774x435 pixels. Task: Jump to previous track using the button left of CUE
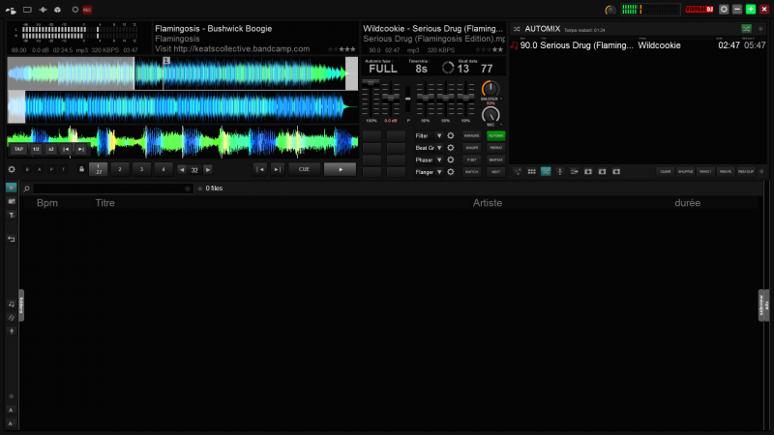[260, 169]
